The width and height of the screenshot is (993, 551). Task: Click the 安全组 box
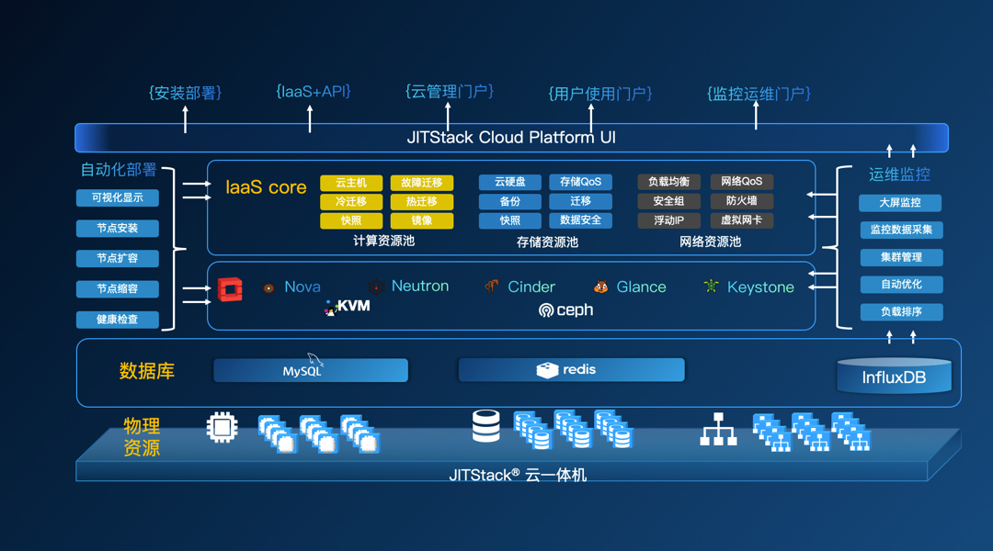point(668,201)
